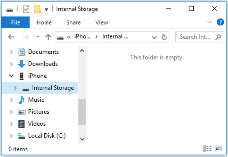Open the View ribbon tab
Viewport: 228px width, 157px height.
[102, 22]
